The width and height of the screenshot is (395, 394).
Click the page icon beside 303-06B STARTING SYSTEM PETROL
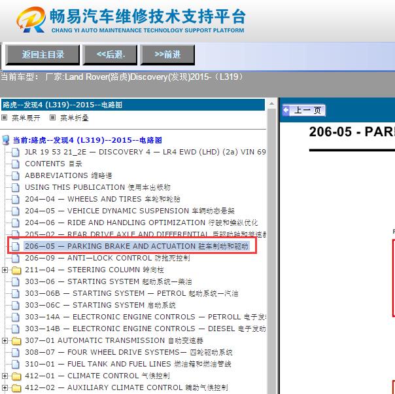(16, 294)
